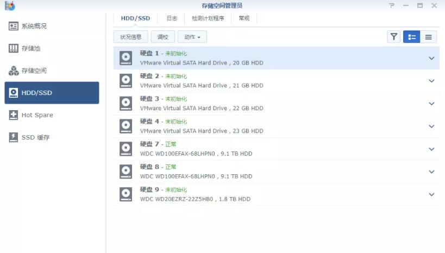Screen dimensions: 445x253
Task: Minimize the Storage Manager window
Action: [x=406, y=5]
